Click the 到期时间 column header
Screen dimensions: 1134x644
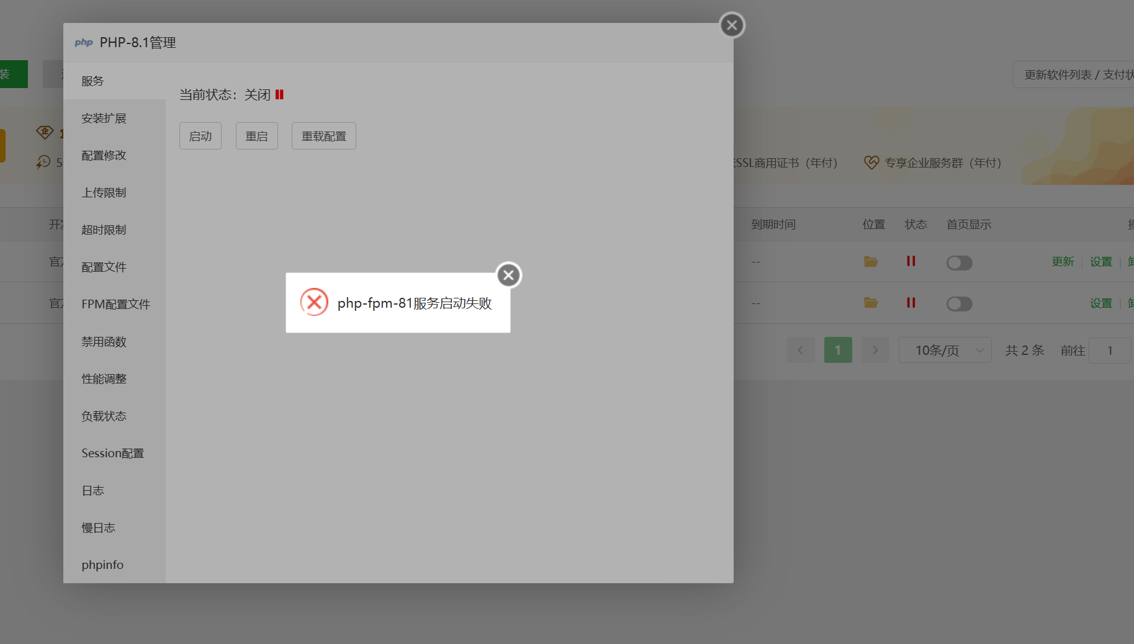coord(773,225)
